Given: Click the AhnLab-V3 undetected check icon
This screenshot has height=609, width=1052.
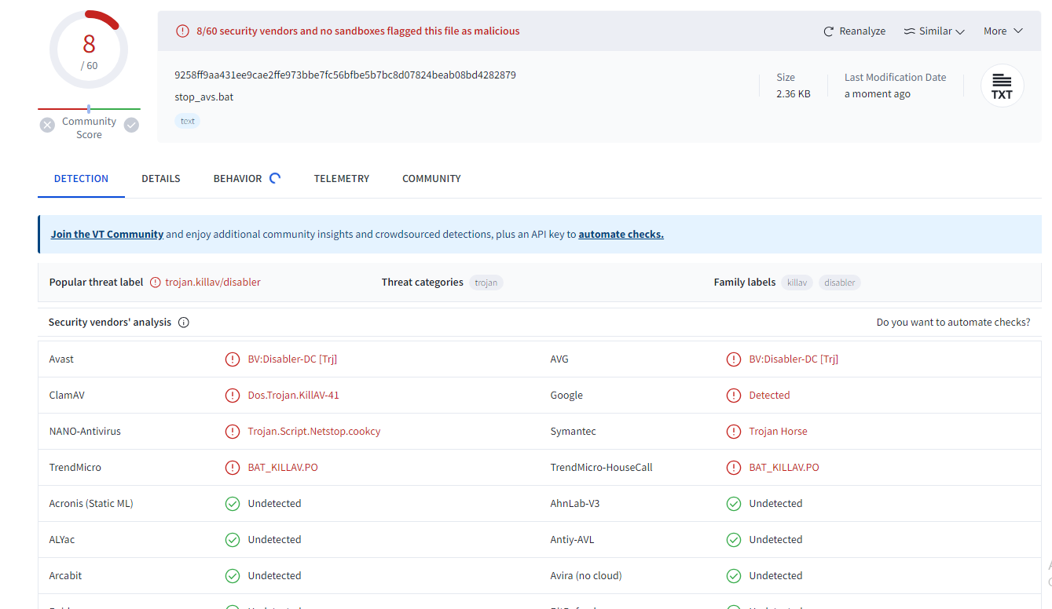Looking at the screenshot, I should tap(734, 504).
